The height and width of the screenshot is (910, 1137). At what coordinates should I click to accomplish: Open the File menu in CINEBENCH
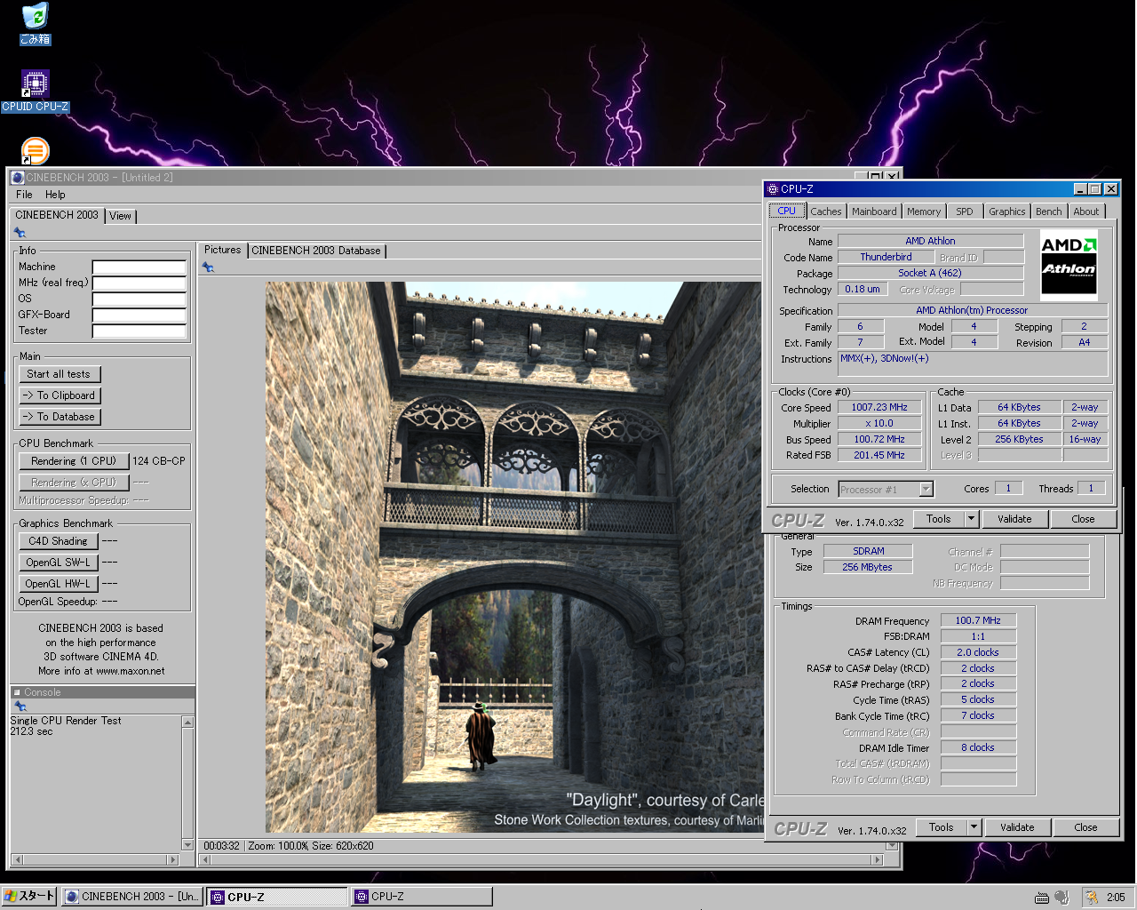24,195
